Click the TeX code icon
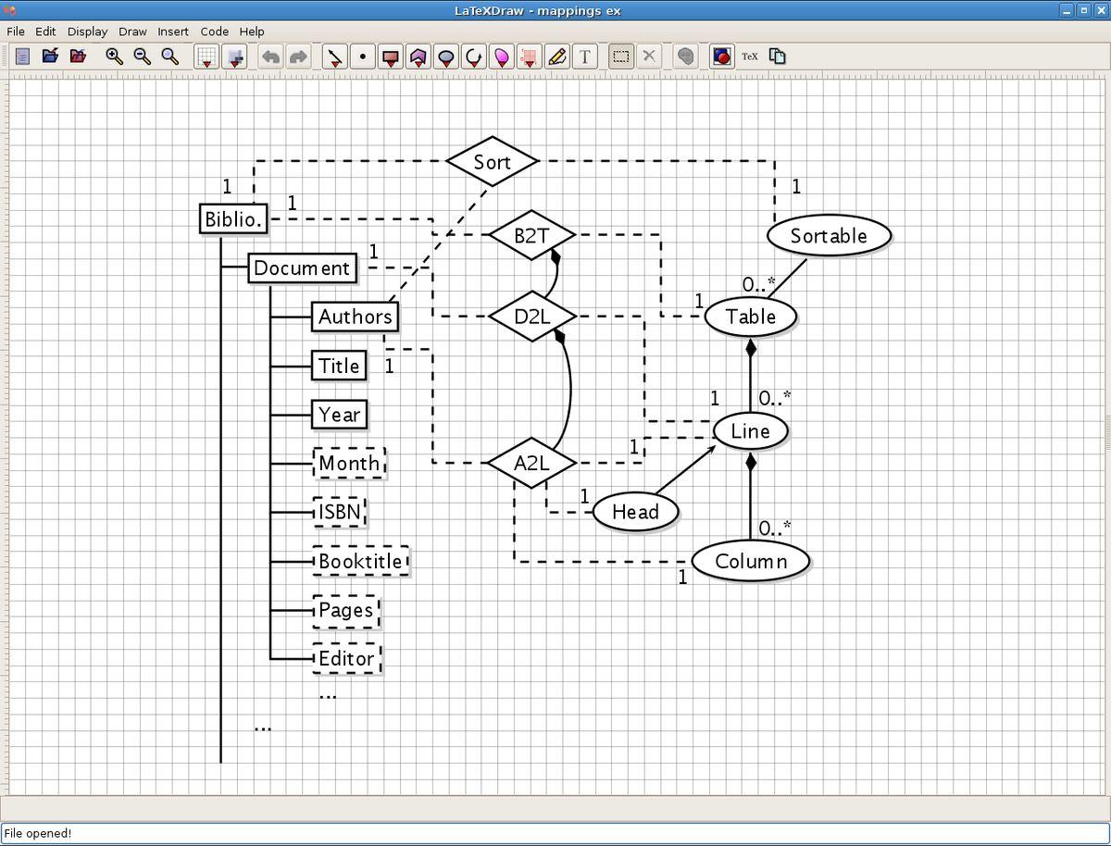The image size is (1111, 846). point(750,56)
